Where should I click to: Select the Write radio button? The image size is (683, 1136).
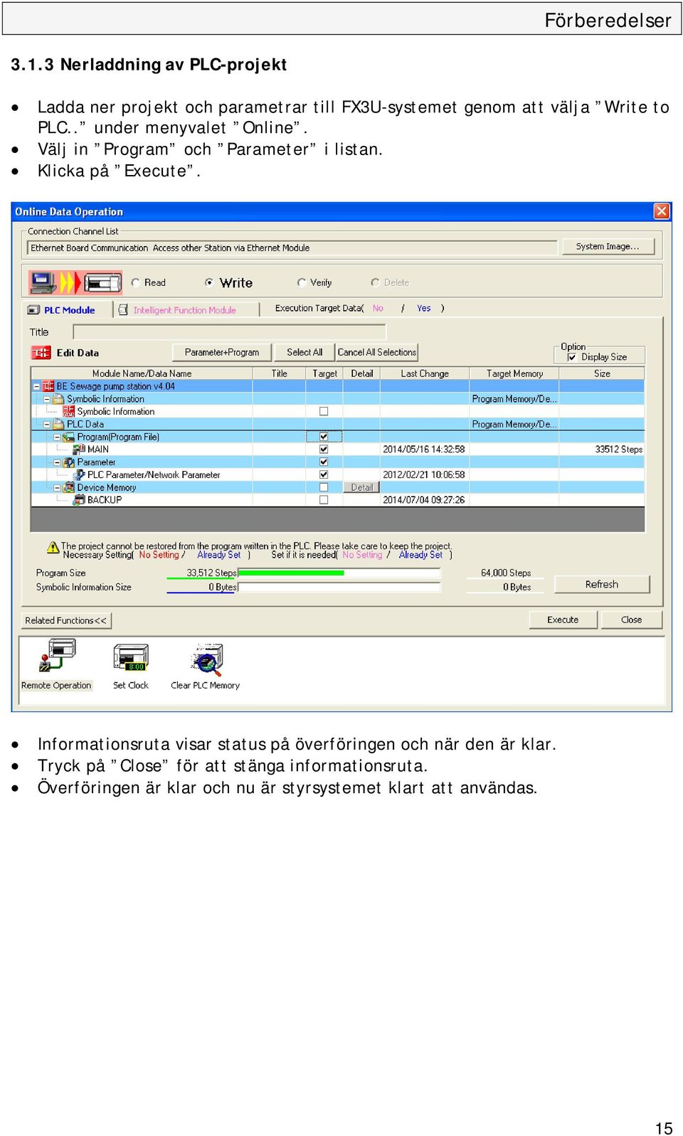click(x=209, y=282)
